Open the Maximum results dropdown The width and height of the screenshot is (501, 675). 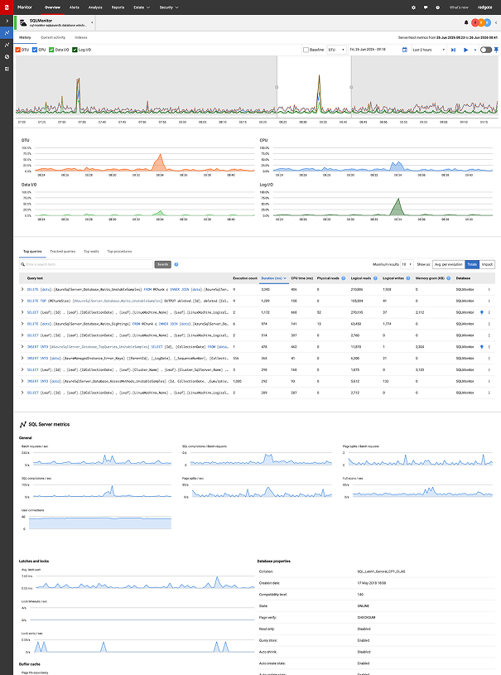tap(407, 264)
